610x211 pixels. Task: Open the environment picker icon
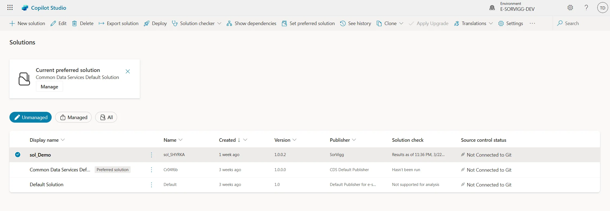pos(492,8)
